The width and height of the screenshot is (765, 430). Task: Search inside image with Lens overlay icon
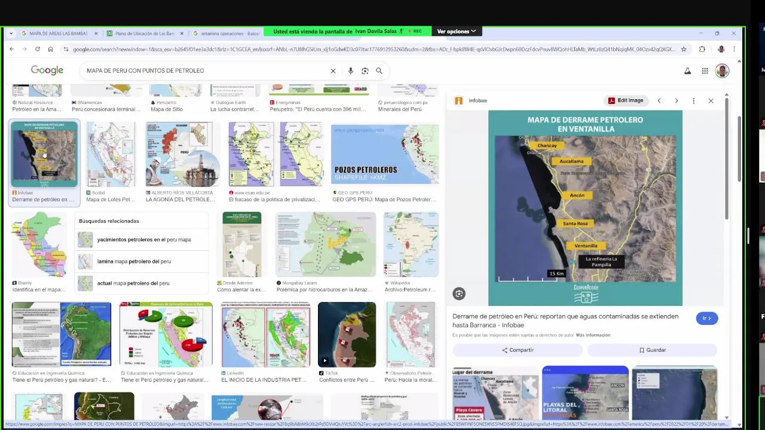click(458, 293)
